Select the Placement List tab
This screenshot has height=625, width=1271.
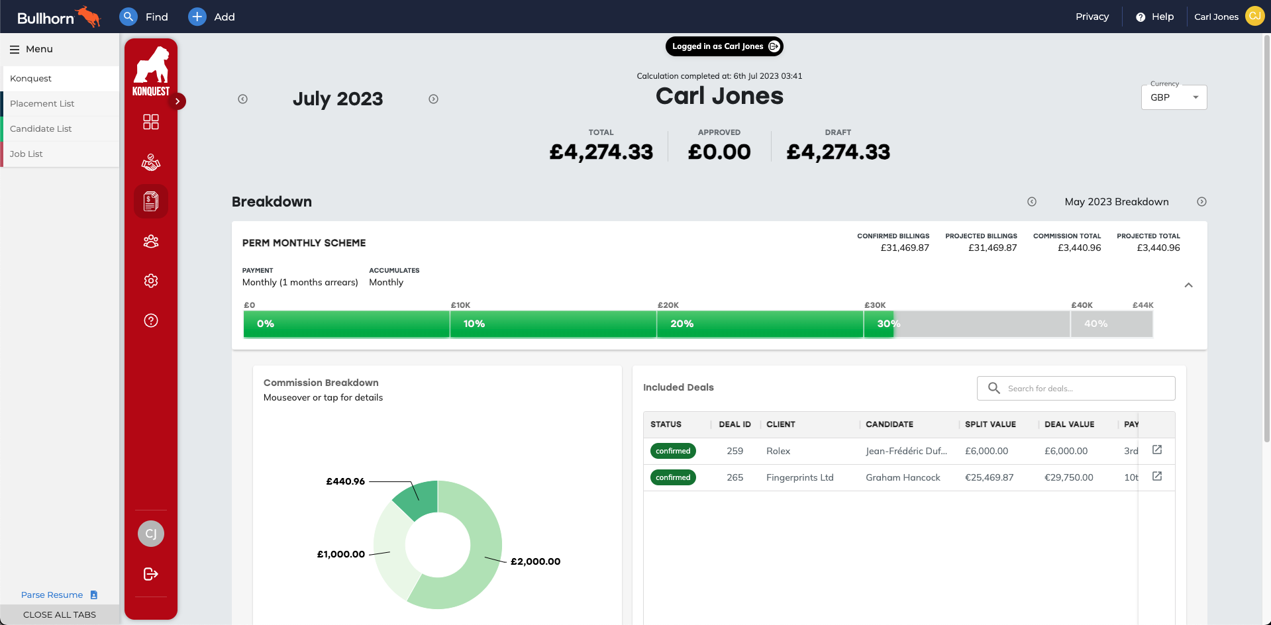point(60,103)
